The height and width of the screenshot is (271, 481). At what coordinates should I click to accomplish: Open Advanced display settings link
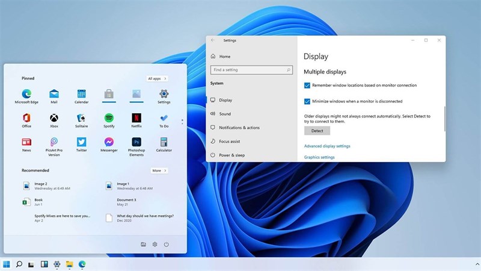pyautogui.click(x=327, y=146)
